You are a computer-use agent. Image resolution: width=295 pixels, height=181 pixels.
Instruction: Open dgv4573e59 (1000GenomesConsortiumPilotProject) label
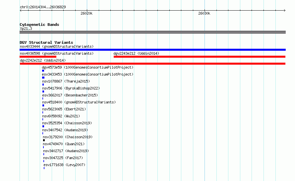tap(88, 67)
